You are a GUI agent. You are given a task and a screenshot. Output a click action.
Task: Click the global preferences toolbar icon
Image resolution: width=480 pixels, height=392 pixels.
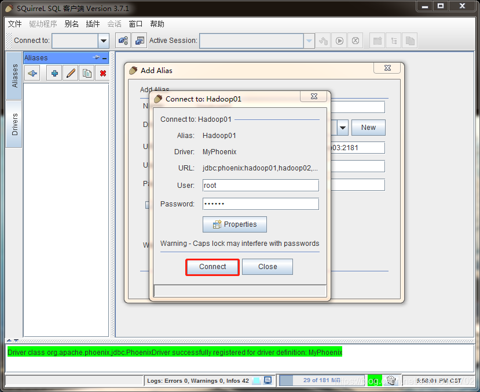pos(123,41)
